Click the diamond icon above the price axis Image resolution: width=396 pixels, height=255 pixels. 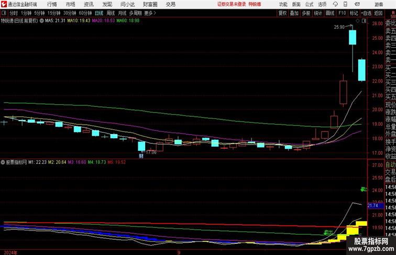click(x=358, y=21)
